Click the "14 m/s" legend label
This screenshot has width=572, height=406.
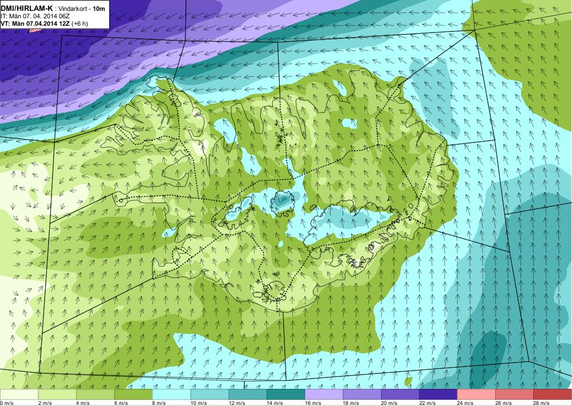275,403
